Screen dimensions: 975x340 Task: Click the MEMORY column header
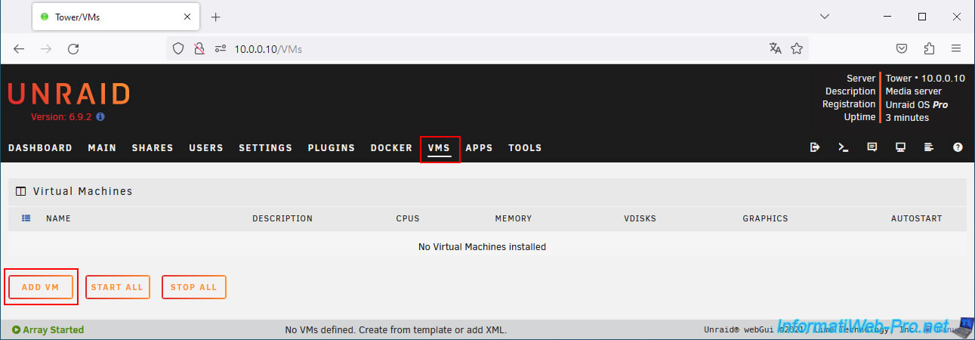tap(514, 218)
